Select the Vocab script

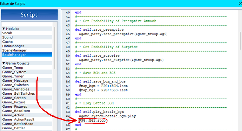[27, 33]
